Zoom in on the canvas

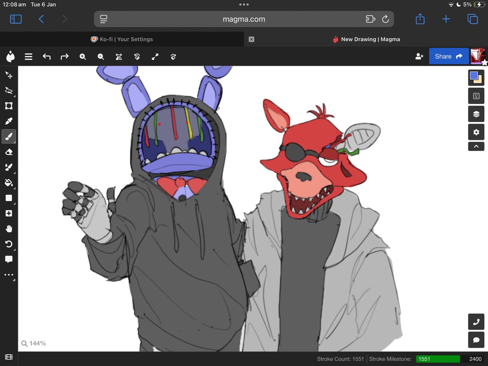pos(83,57)
